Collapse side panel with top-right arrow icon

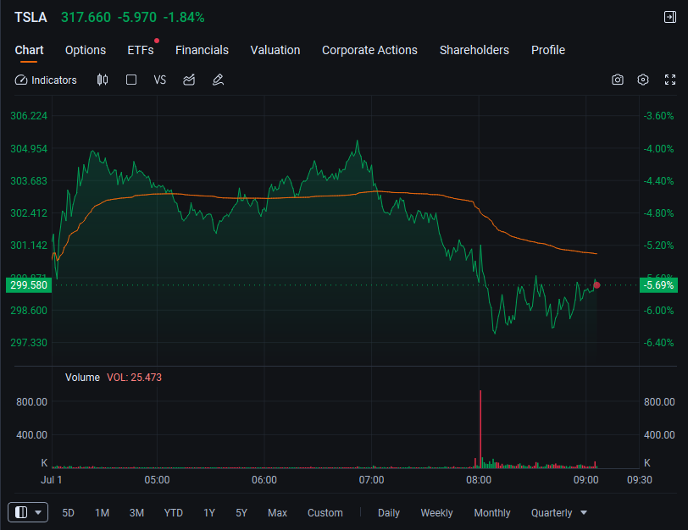tap(670, 17)
